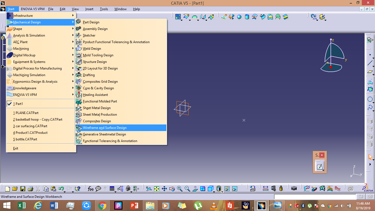Select Drafting workbench
Viewport: 375px width, 211px height.
tap(121, 75)
